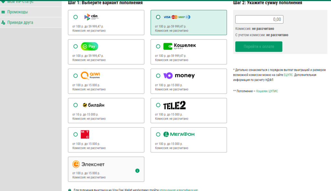Select the TELE2 radio button
The width and height of the screenshot is (331, 191).
(158, 105)
